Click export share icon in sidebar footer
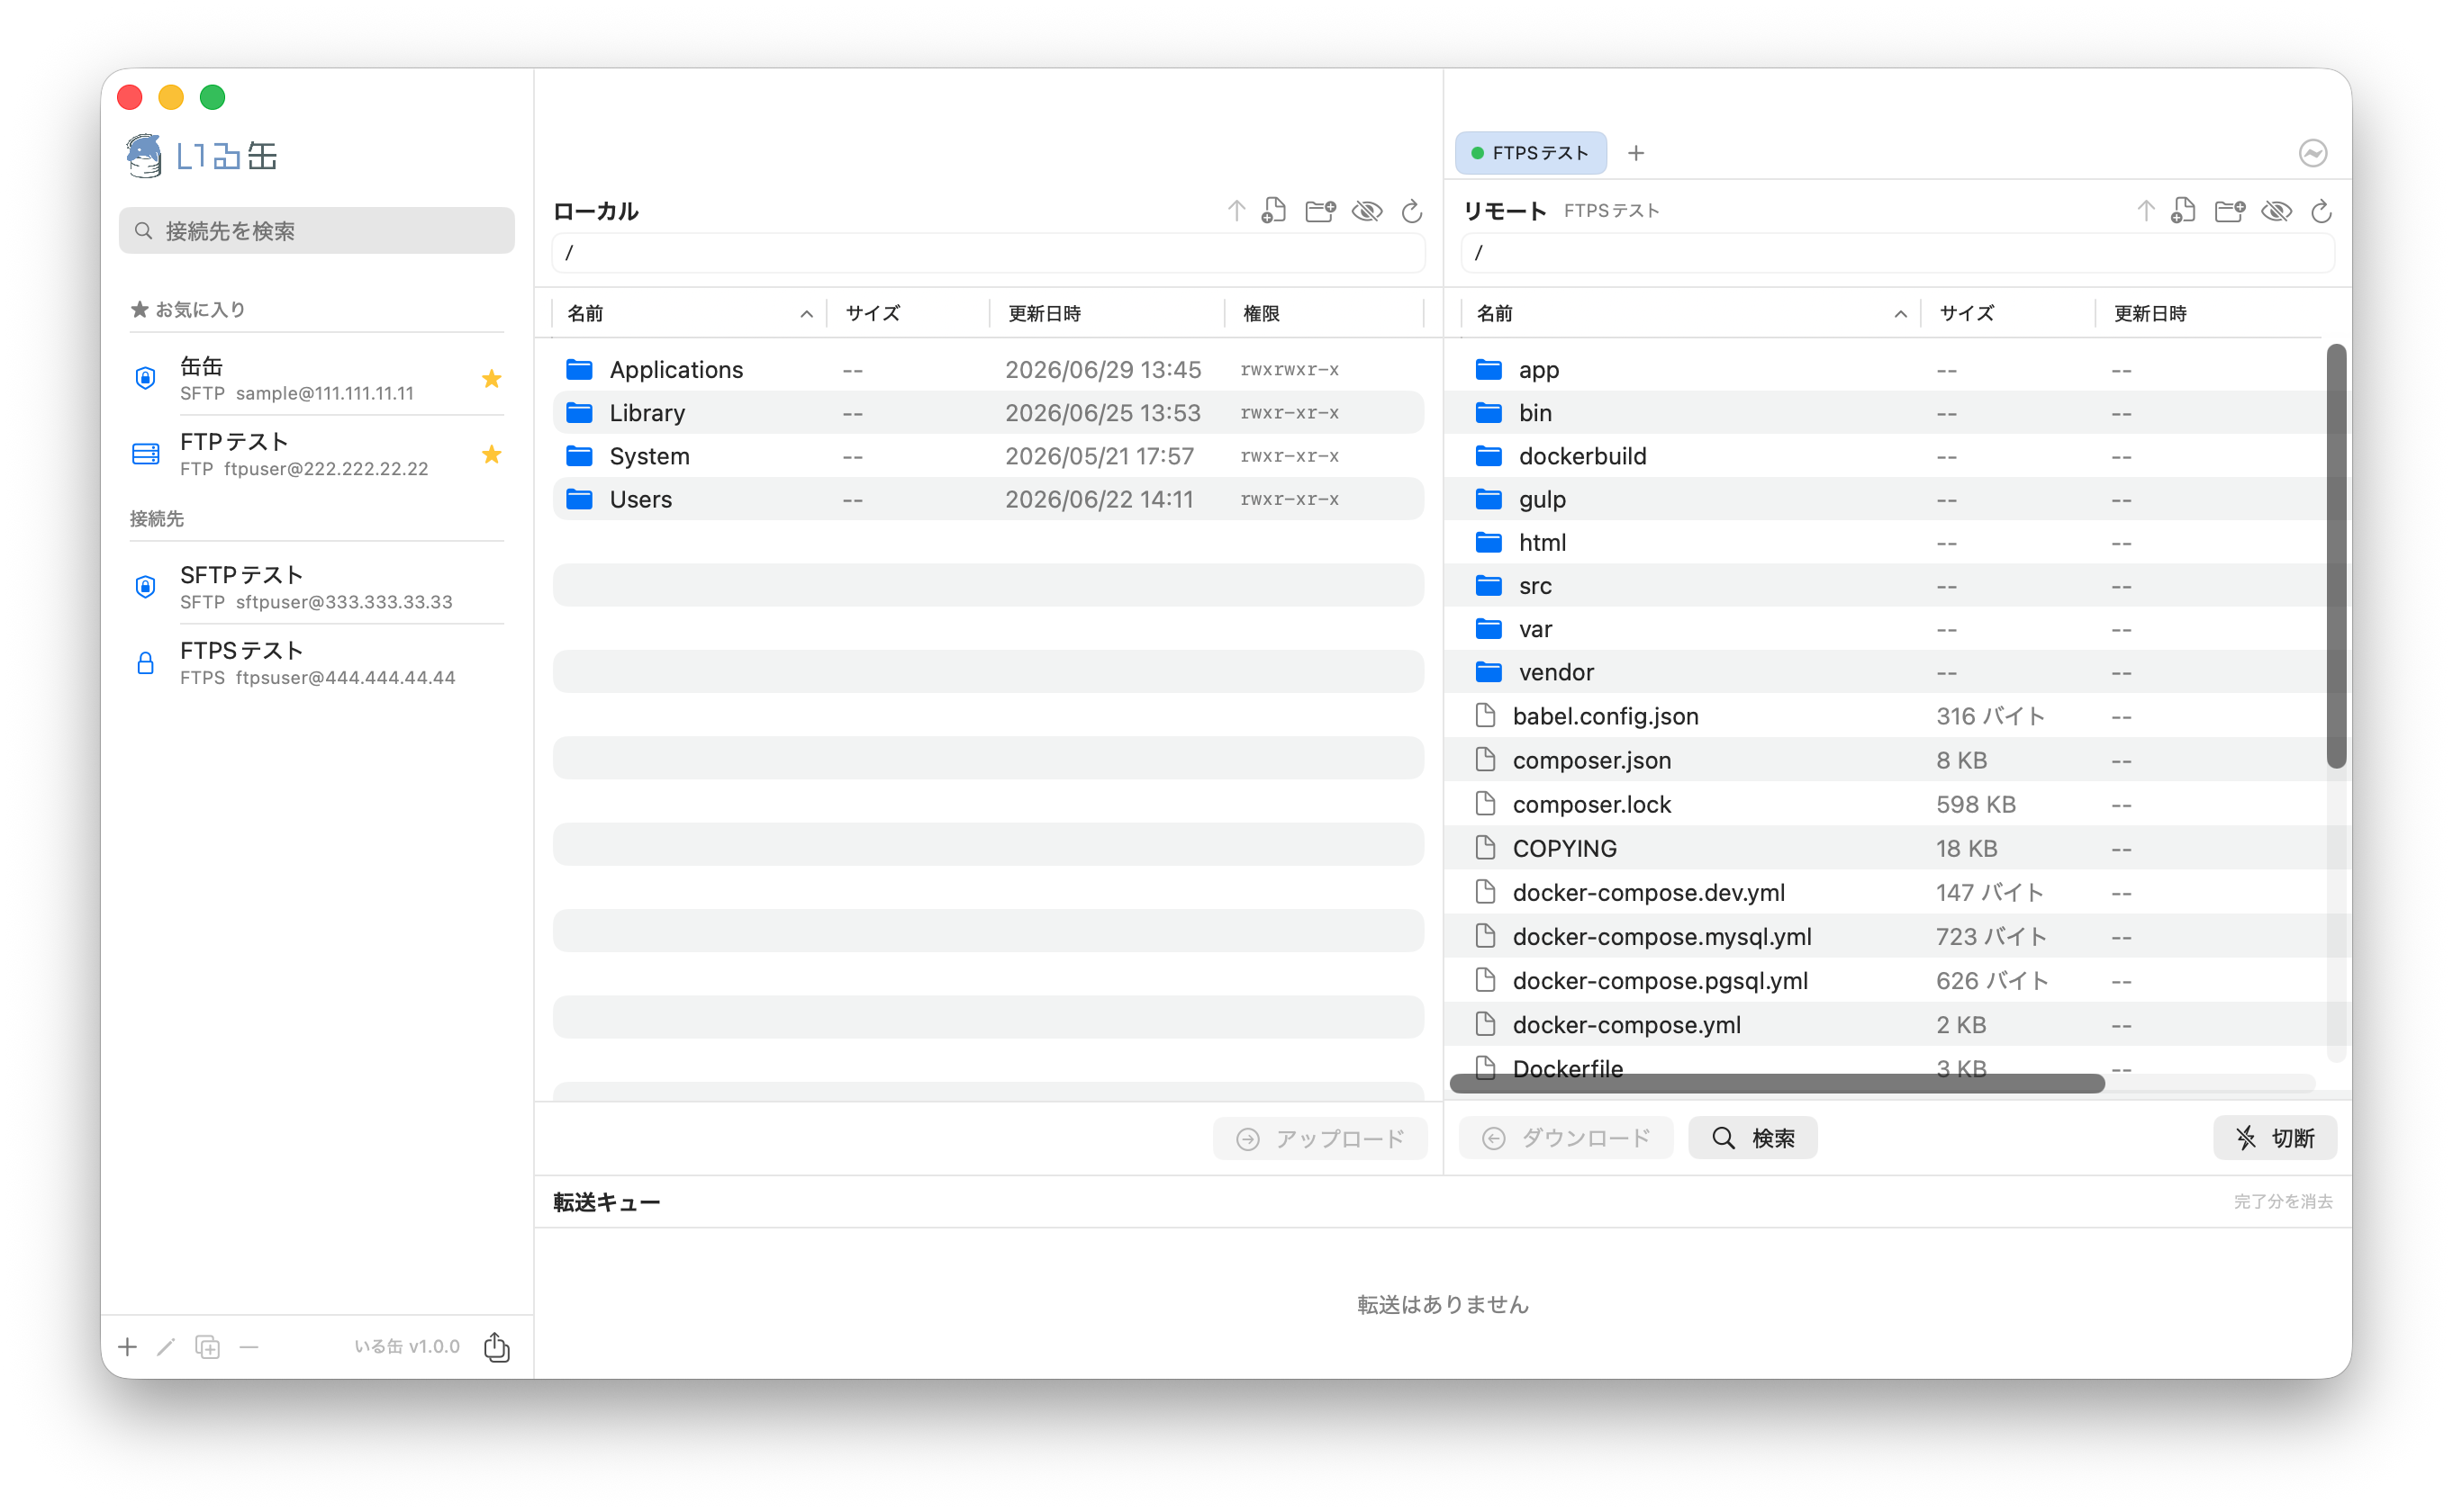2453x1512 pixels. point(496,1347)
